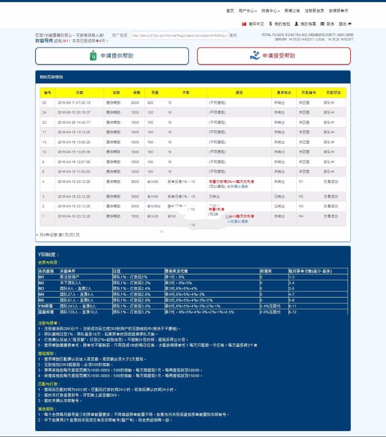This screenshot has height=437, width=386.
Task: Click 复制 to copy promotion link
Action: pos(233,35)
